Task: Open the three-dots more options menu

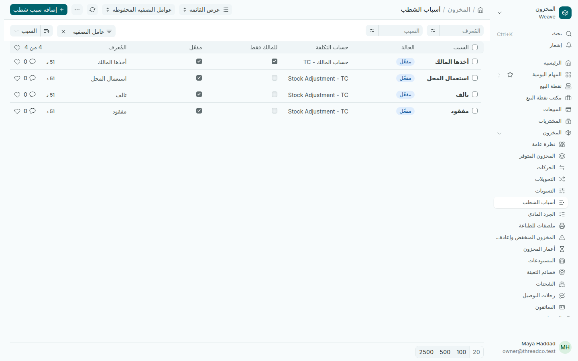Action: coord(77,10)
